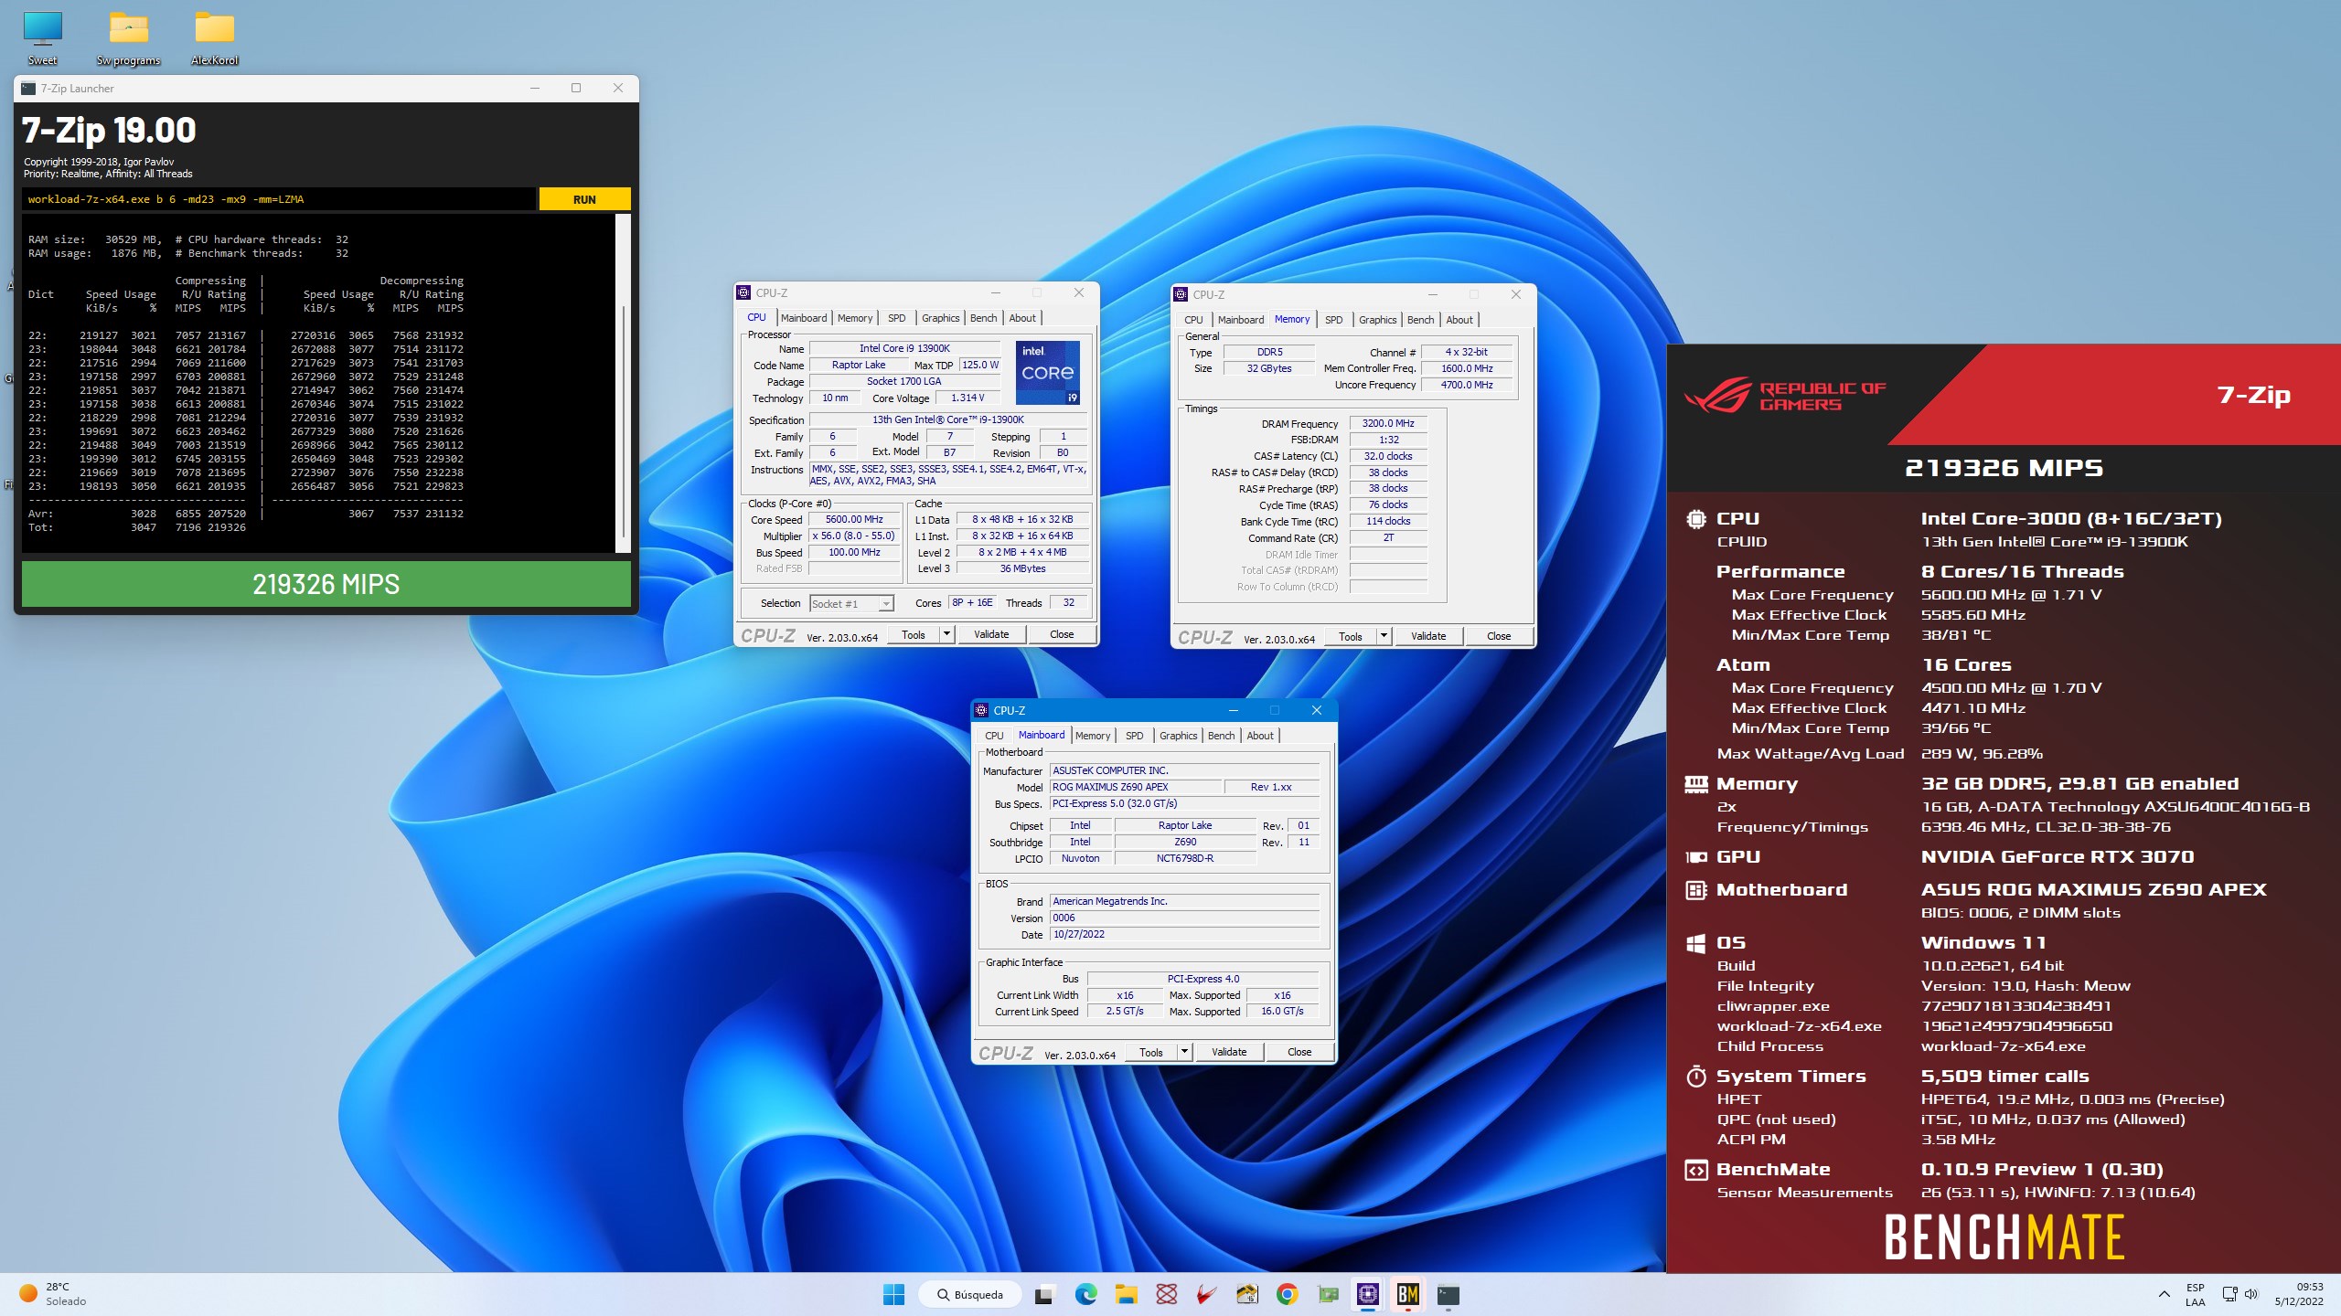Click the ESP LAA input language indicator
The image size is (2341, 1316).
2195,1294
